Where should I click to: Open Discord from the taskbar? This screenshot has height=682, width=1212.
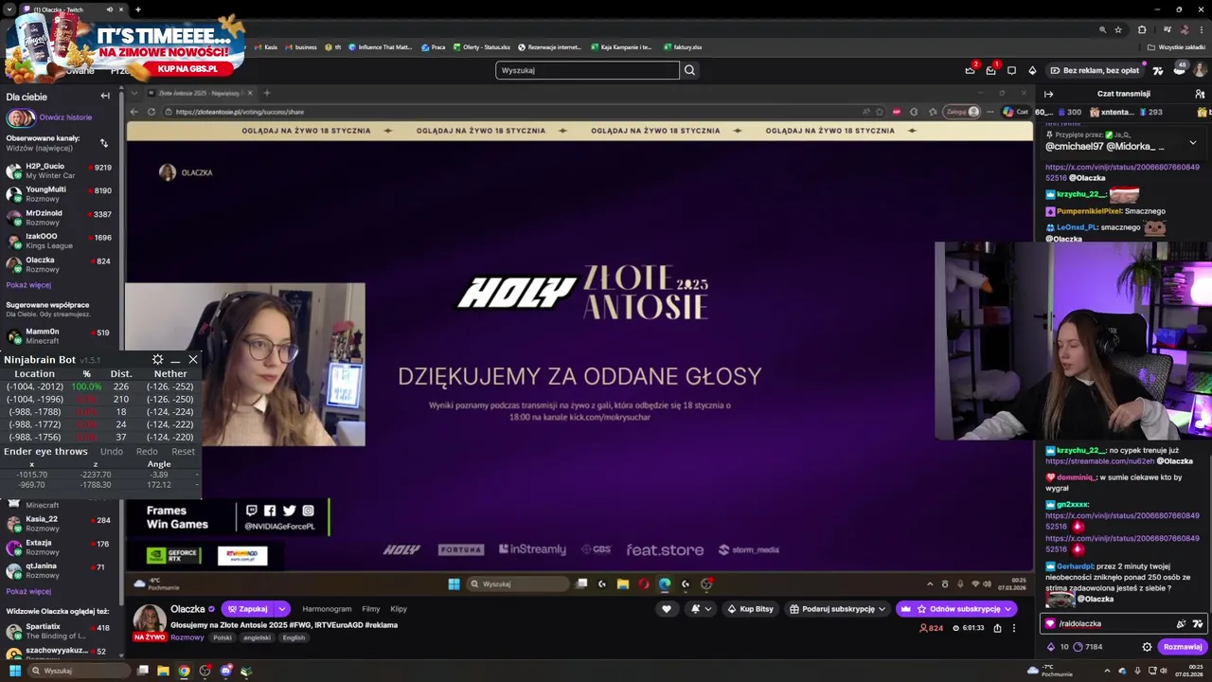(x=225, y=671)
